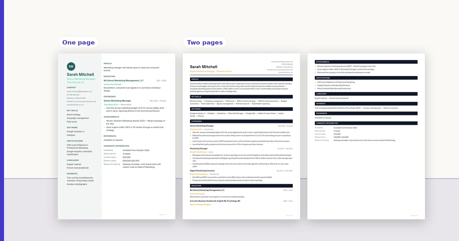Click the dark "EXPERIENCE" bar on two-page résumé
The image size is (459, 241).
[241, 121]
